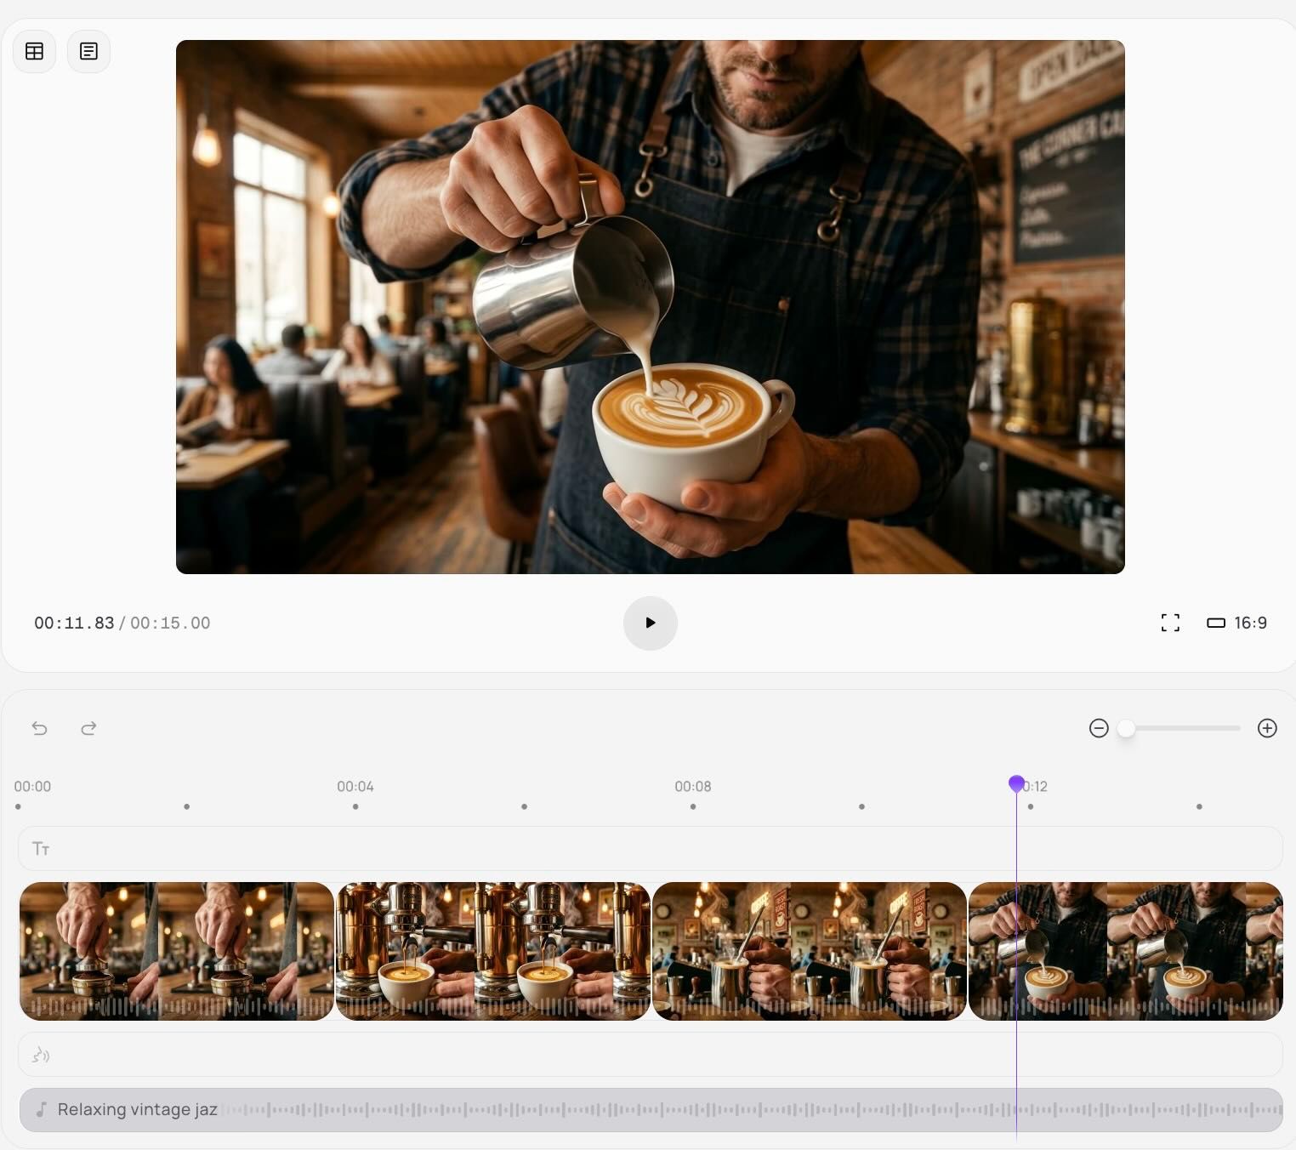The width and height of the screenshot is (1296, 1150).
Task: Open the script text panel icon
Action: pyautogui.click(x=88, y=51)
